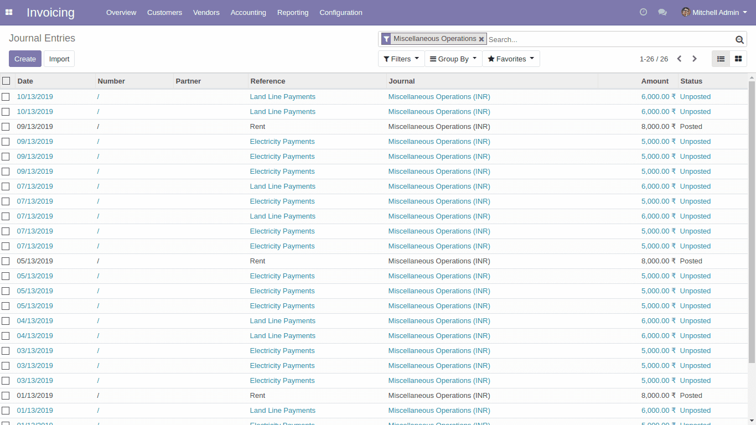Tick checkbox for first 10/13/2019 Land Line row
Viewport: 756px width, 425px height.
click(x=6, y=97)
